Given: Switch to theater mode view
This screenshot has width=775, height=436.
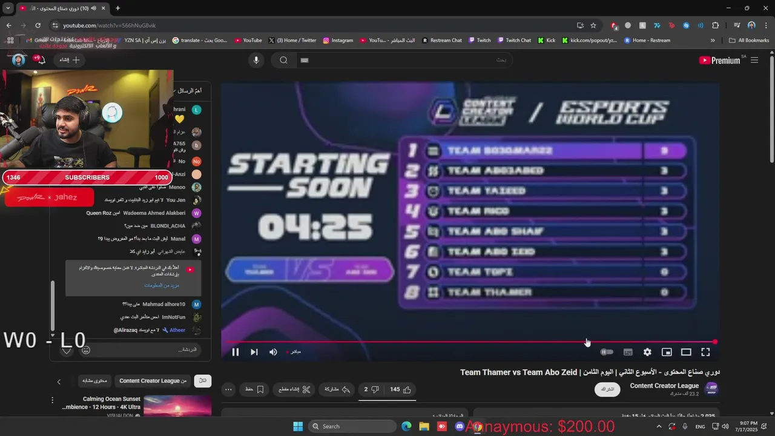Looking at the screenshot, I should pos(686,352).
